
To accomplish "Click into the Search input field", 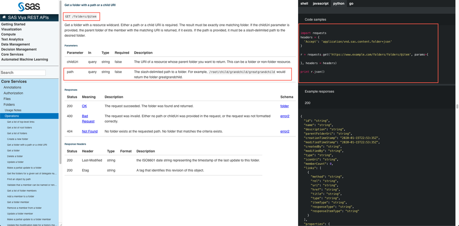I will pos(23,73).
